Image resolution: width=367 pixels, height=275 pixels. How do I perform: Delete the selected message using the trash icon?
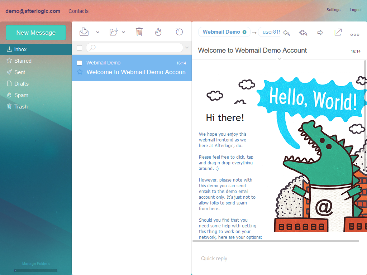pos(139,32)
